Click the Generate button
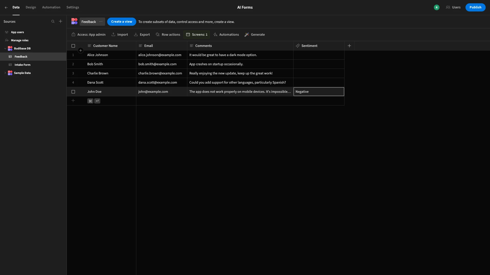The width and height of the screenshot is (490, 275). pos(254,34)
